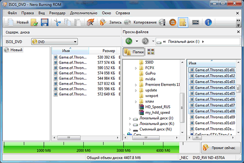The width and height of the screenshot is (244, 163).
Task: Expand Съемный диск (N:) in tree
Action: [x=130, y=130]
